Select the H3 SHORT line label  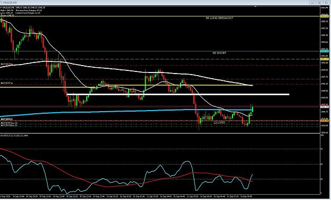tap(219, 53)
